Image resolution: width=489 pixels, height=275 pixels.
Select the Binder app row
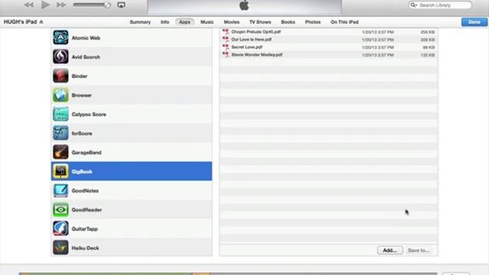coord(131,76)
